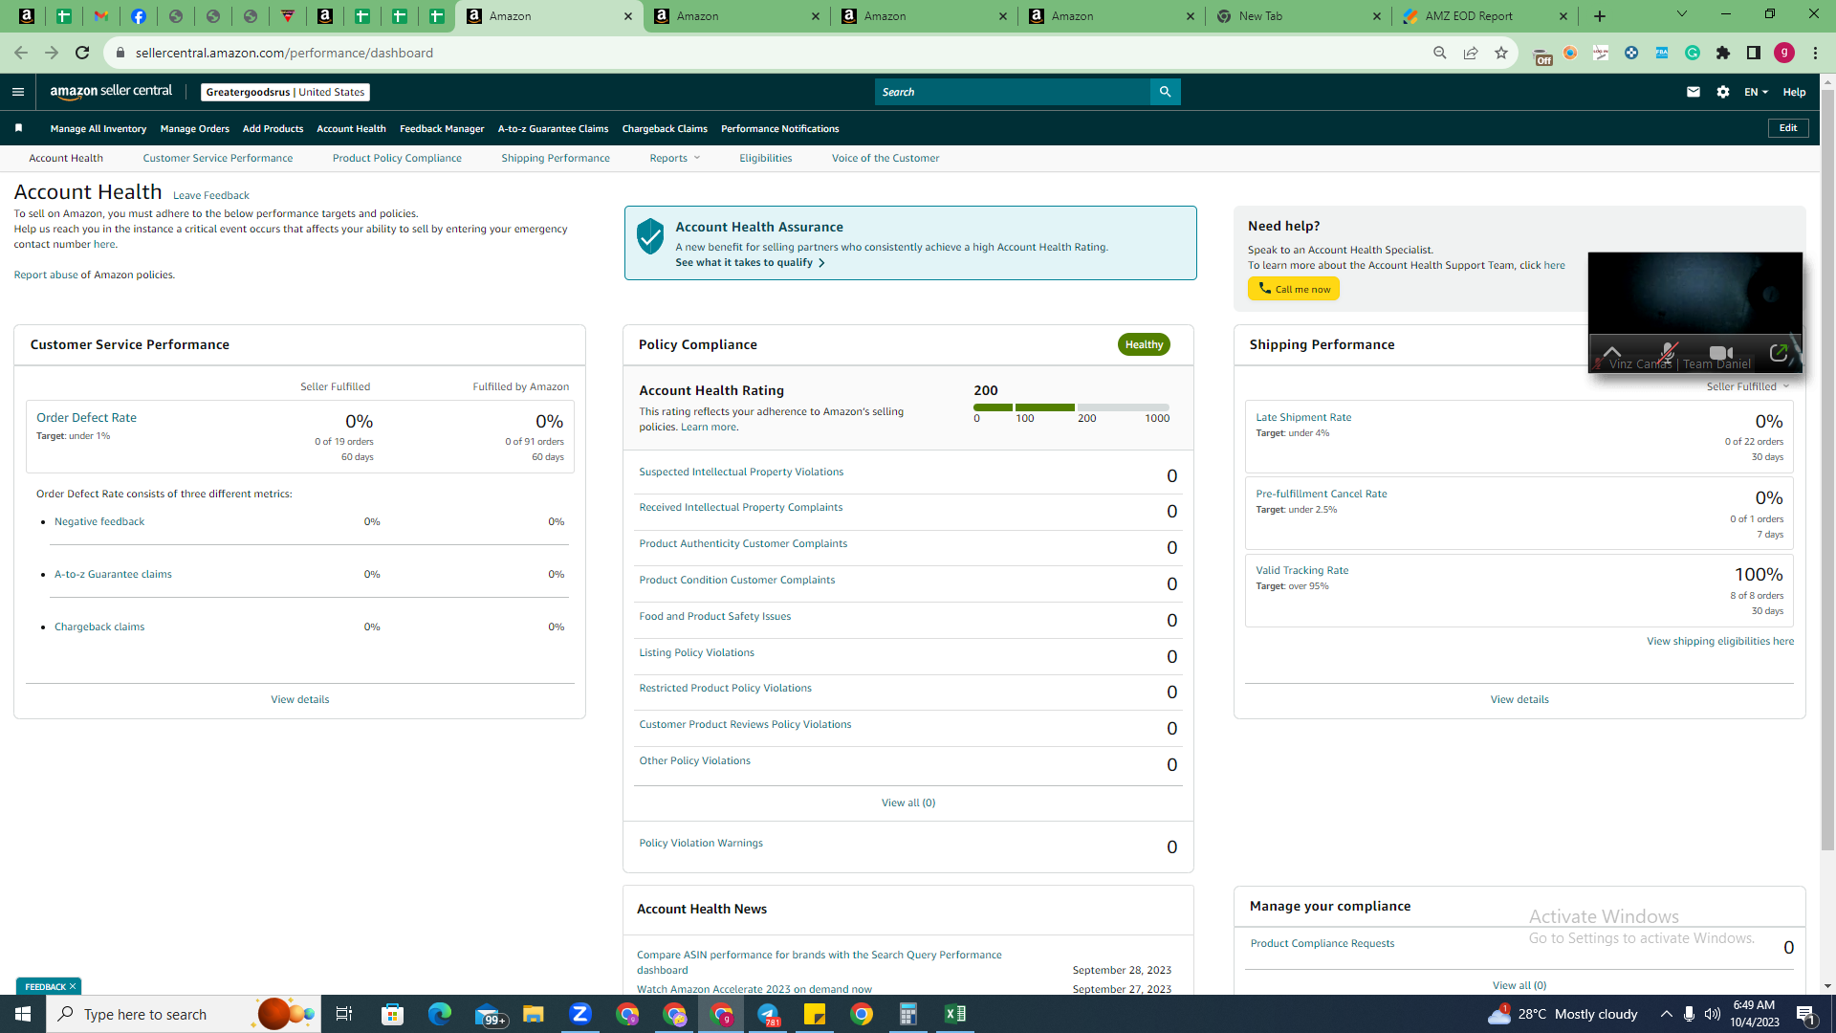Open the Seller Fulfilled dropdown in Shipping Performance

pos(1748,386)
